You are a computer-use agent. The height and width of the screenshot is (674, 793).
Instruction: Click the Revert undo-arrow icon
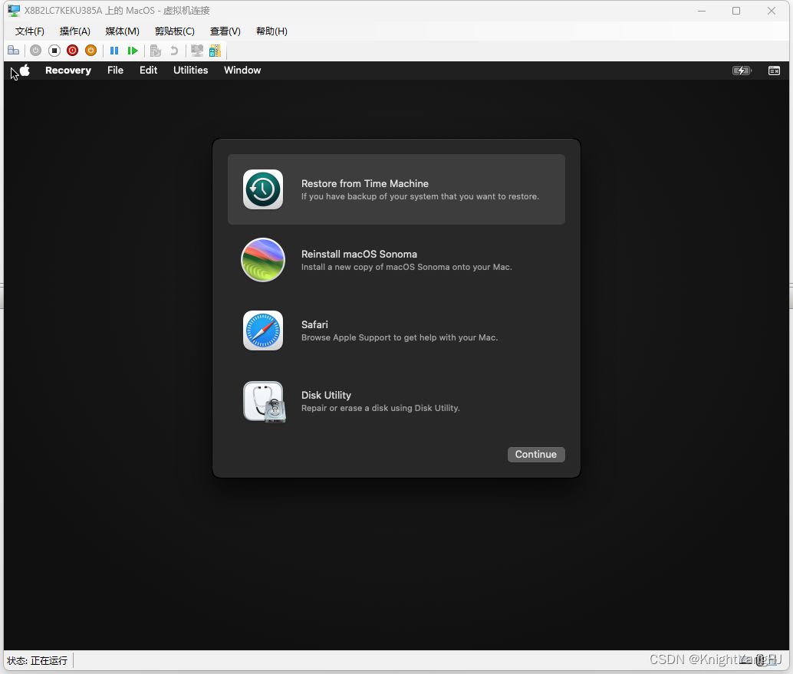pyautogui.click(x=174, y=51)
